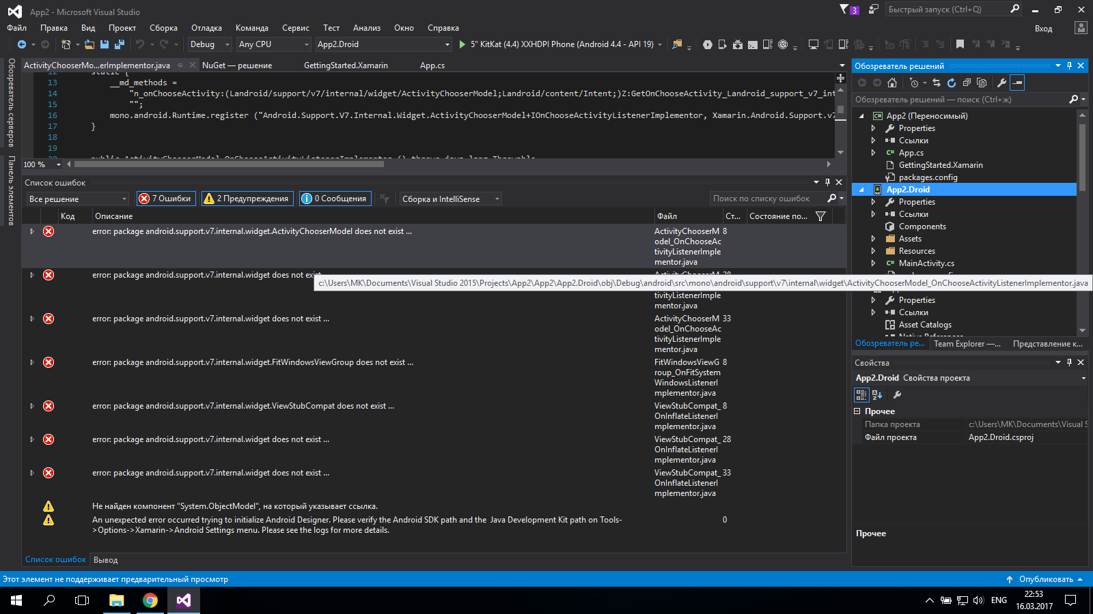Collapse all items in Solution Explorer

click(967, 83)
